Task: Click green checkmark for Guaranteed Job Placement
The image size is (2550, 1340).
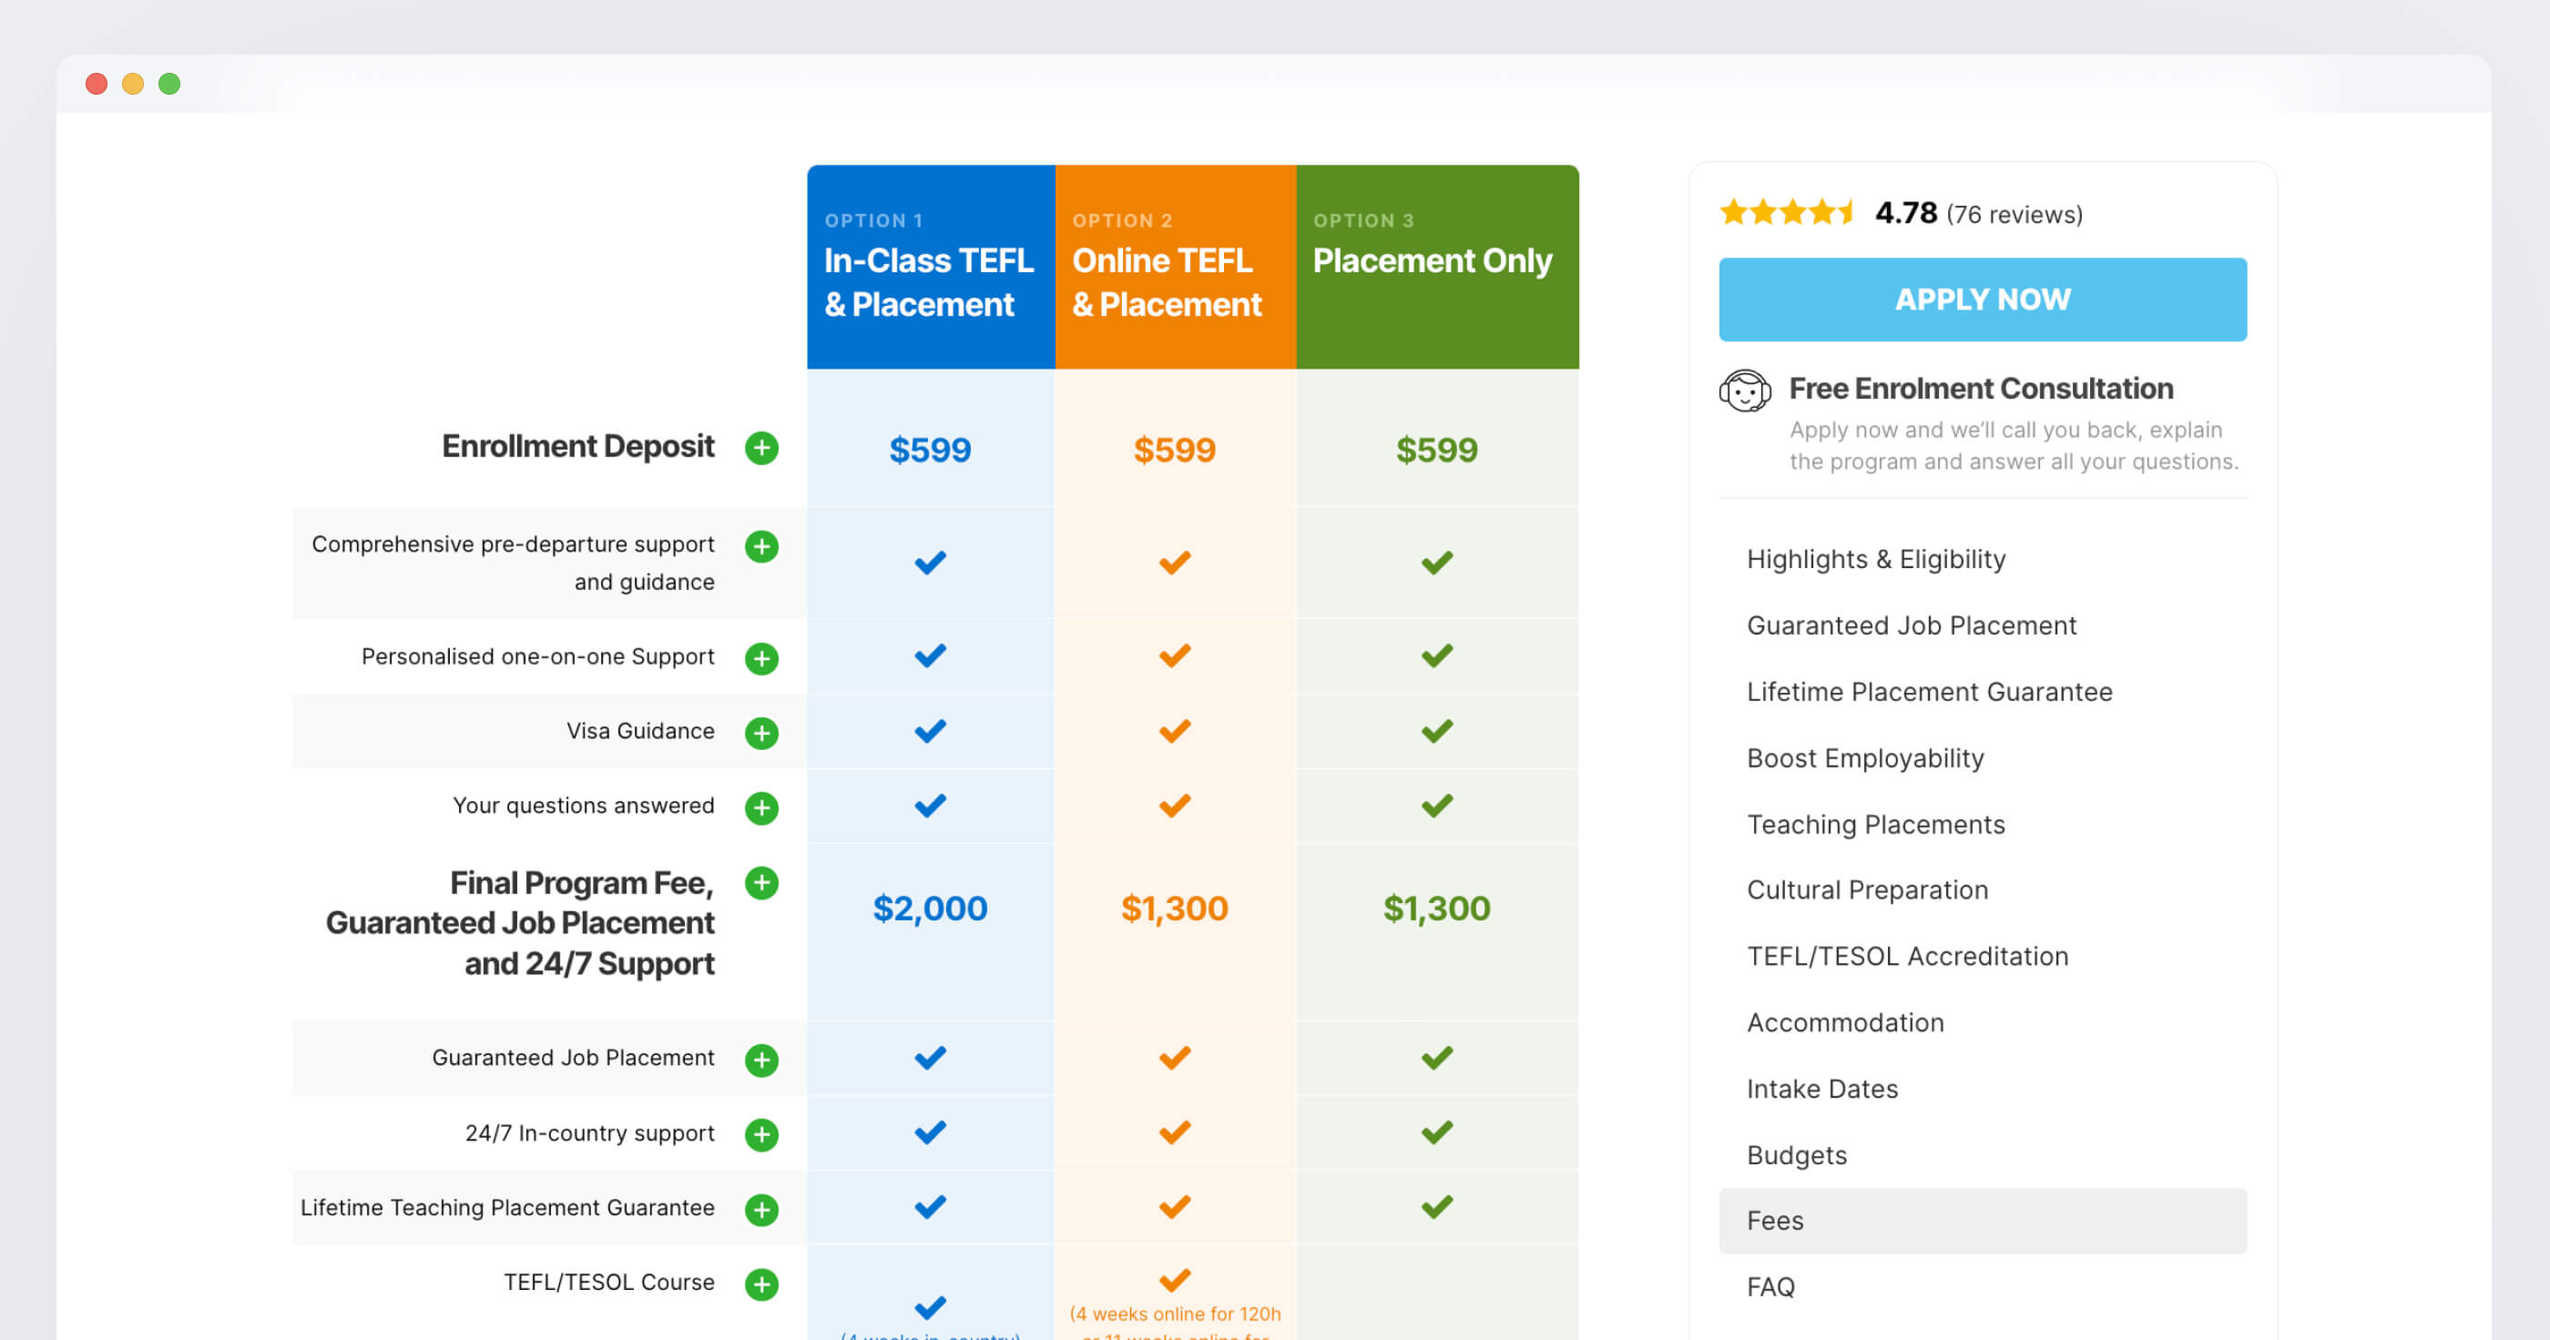Action: point(1436,1058)
